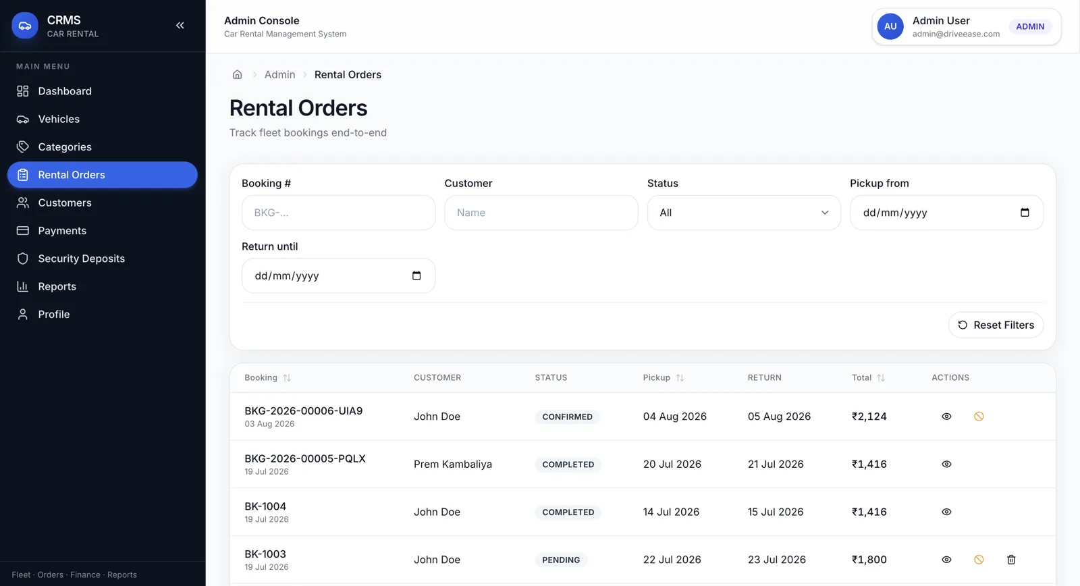Image resolution: width=1080 pixels, height=586 pixels.
Task: Sort table by Total column
Action: (868, 377)
